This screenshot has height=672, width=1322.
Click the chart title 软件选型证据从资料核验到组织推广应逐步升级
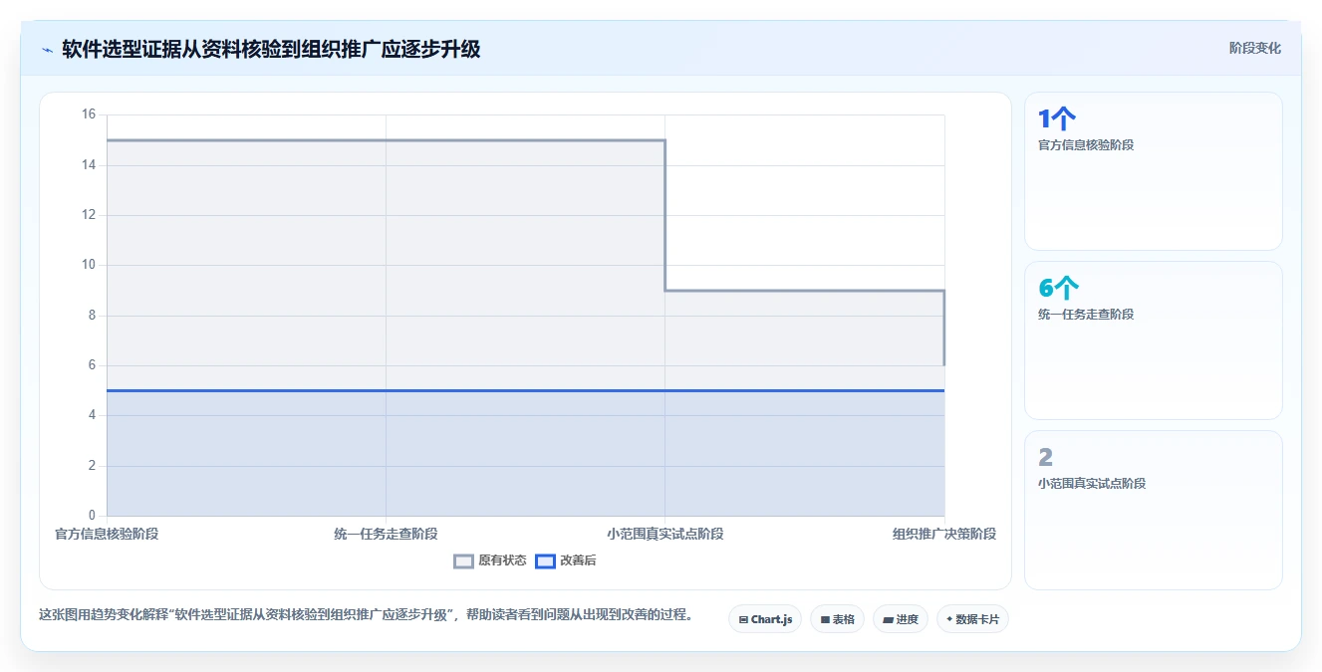click(x=271, y=49)
